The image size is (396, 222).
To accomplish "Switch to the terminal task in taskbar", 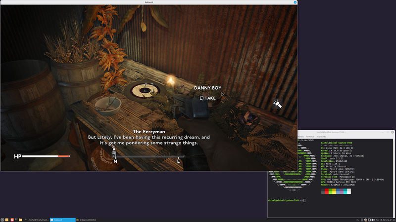I will tap(37, 220).
